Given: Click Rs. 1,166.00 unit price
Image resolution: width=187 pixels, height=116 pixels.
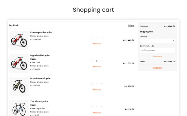Looking at the screenshot, I should [x=35, y=69].
